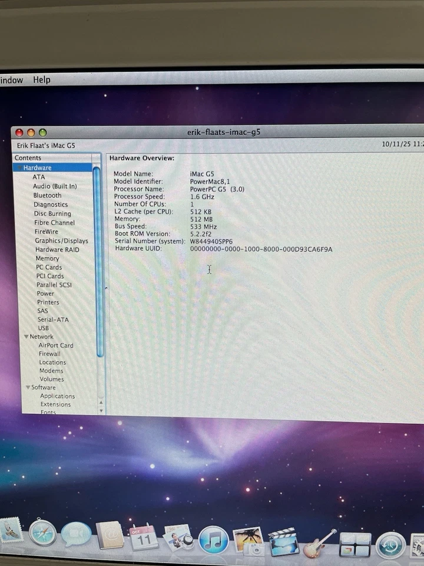Click the Hardware UUID value
Viewport: 424px width, 566px height.
coord(261,249)
